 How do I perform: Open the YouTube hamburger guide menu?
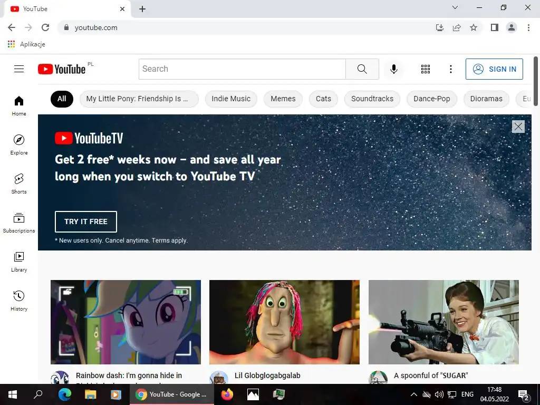pos(19,69)
